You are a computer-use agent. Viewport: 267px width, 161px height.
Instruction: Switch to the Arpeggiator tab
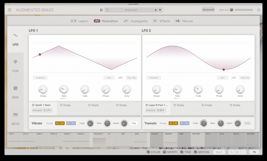[x=131, y=21]
